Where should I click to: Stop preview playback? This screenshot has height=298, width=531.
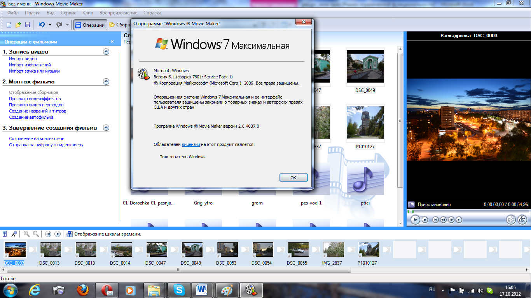click(x=425, y=220)
